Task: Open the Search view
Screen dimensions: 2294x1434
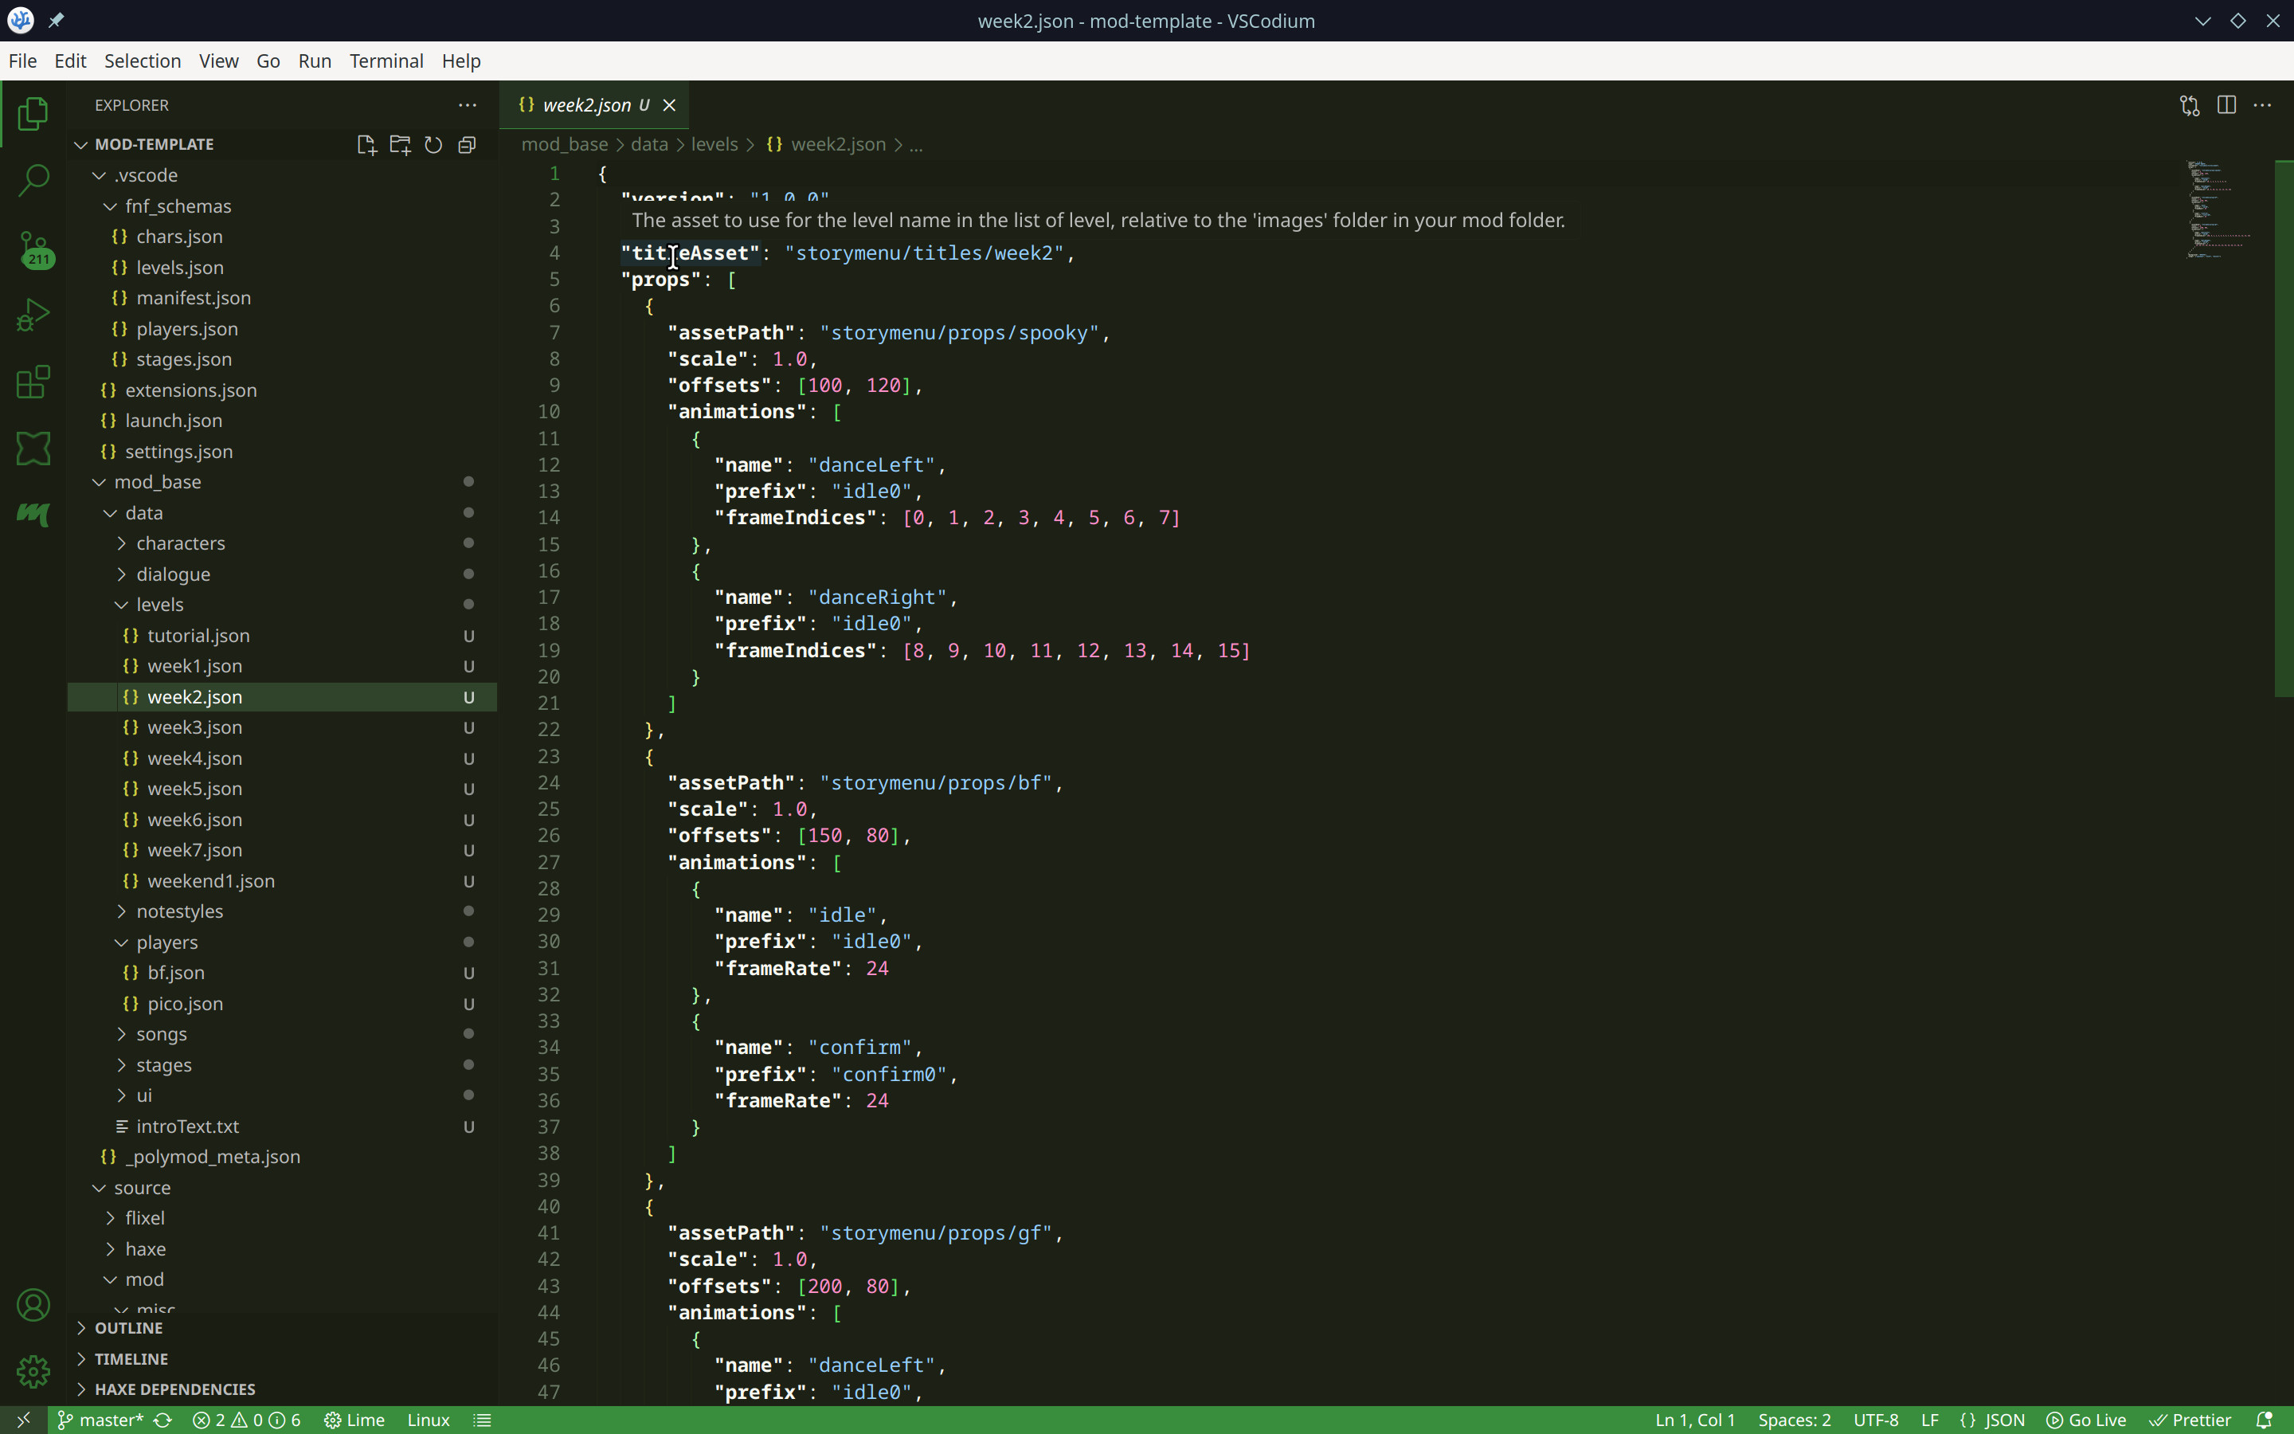Action: [33, 179]
